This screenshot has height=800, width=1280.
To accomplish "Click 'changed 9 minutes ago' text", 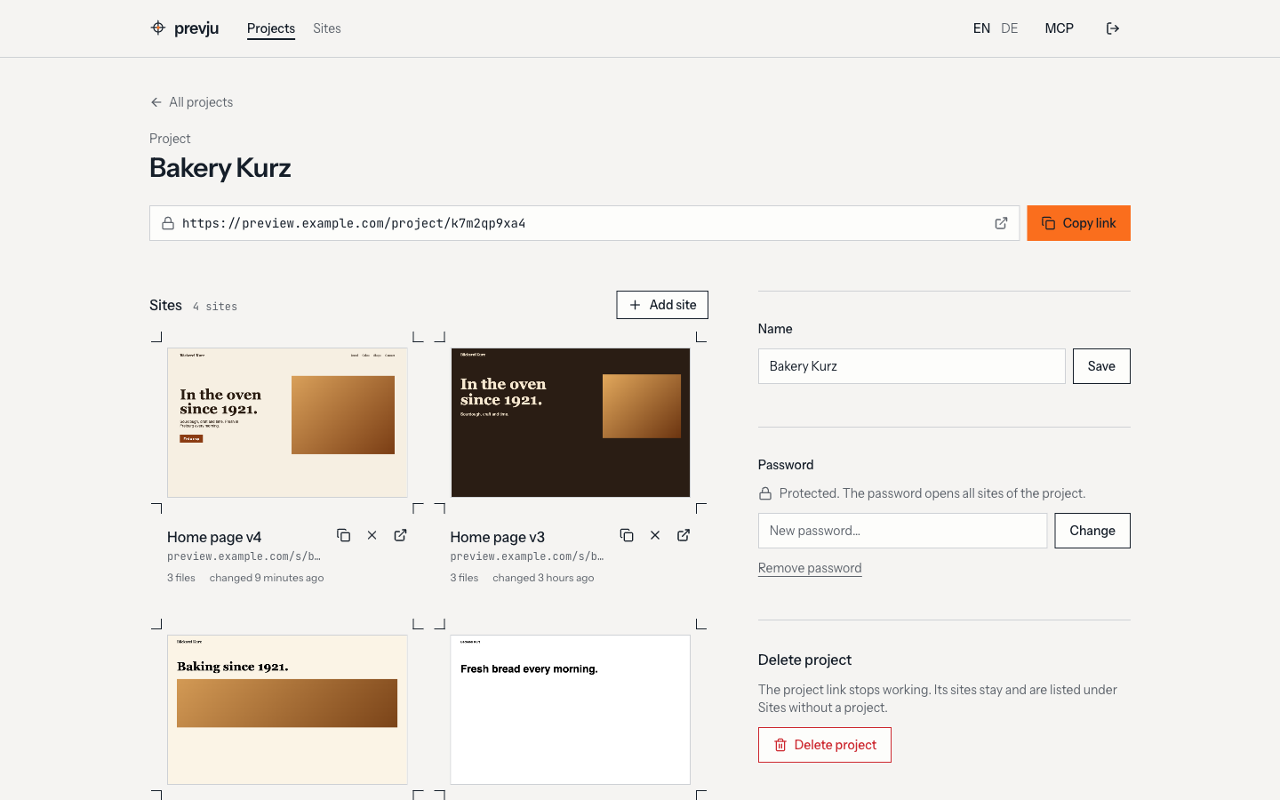I will [267, 578].
